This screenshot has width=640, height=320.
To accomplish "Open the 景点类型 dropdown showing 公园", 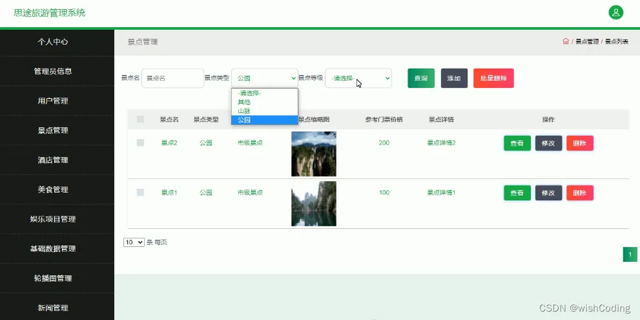I will point(265,78).
